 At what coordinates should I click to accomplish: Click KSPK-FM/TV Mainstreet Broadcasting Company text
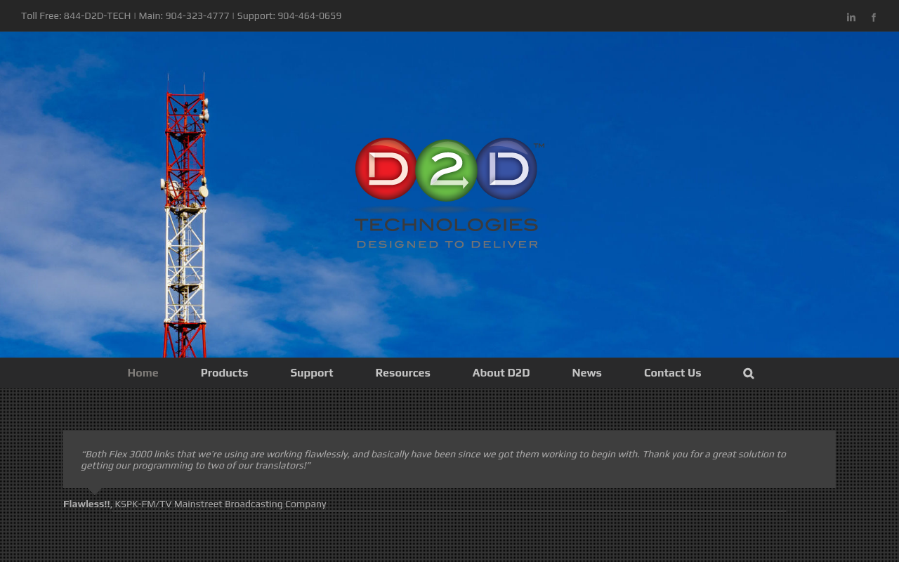(x=221, y=504)
